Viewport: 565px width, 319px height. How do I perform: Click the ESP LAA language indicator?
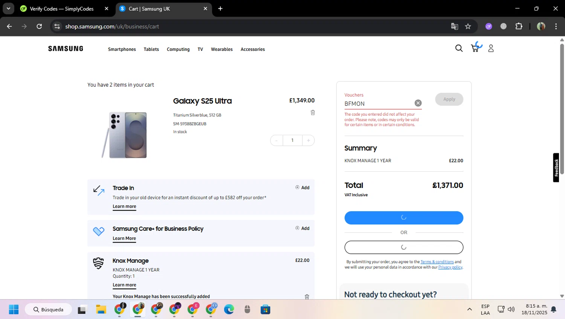[x=485, y=310]
